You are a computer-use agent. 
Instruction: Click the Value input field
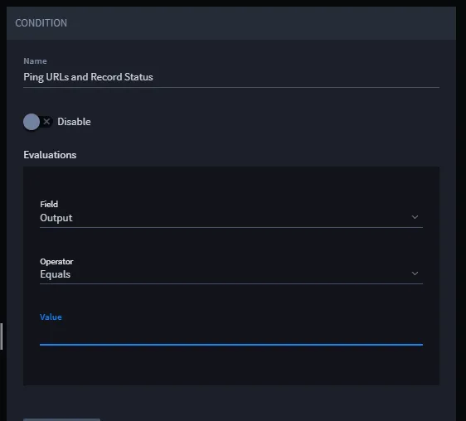[x=231, y=335]
